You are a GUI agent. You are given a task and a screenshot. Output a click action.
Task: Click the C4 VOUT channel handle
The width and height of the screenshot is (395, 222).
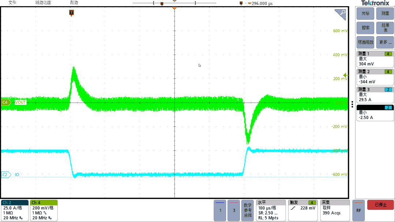point(6,102)
